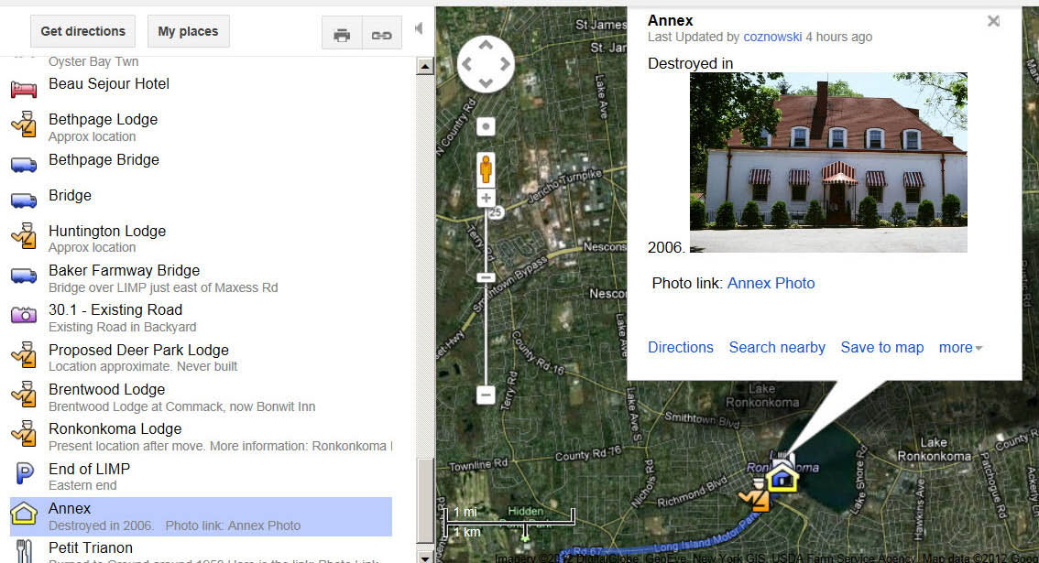This screenshot has height=563, width=1039.
Task: Click the yellow house marker on map
Action: [782, 476]
